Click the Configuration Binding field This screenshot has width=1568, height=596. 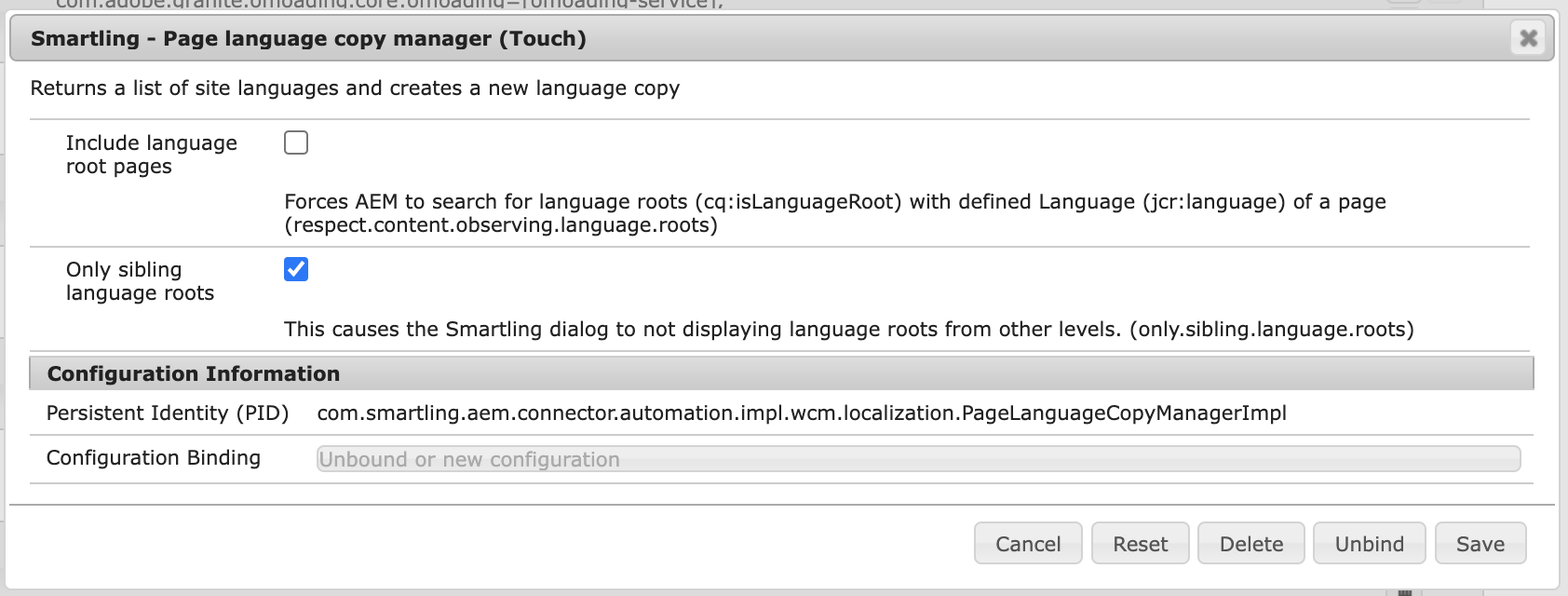(917, 459)
